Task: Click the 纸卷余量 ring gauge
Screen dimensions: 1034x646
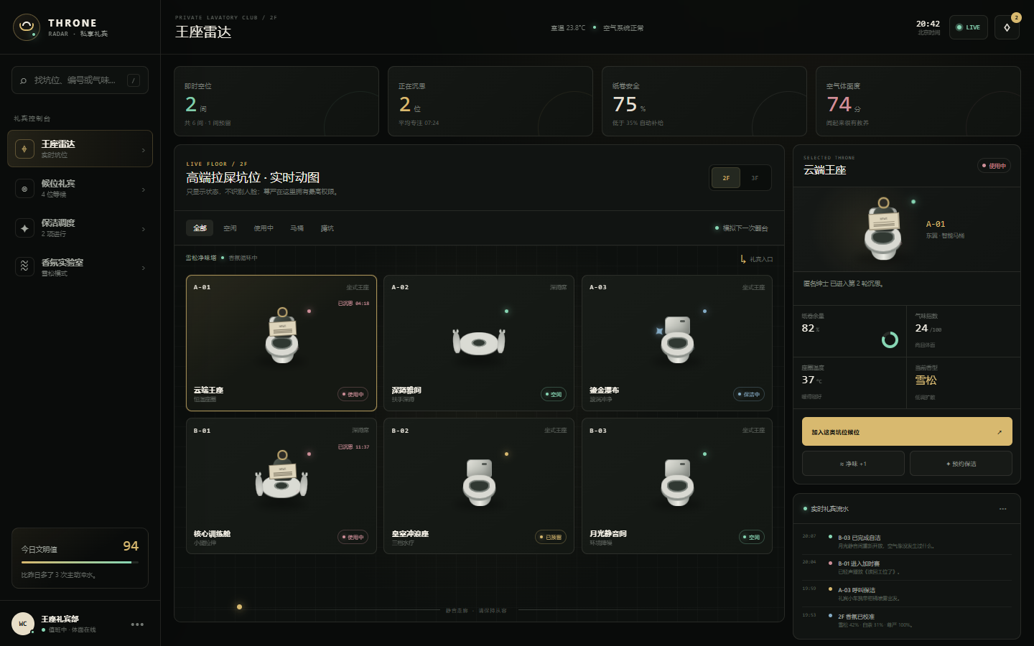Action: pos(890,340)
